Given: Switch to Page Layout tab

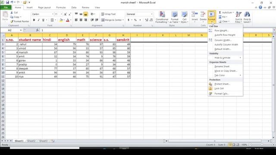Looking at the screenshot, I should coord(44,8).
